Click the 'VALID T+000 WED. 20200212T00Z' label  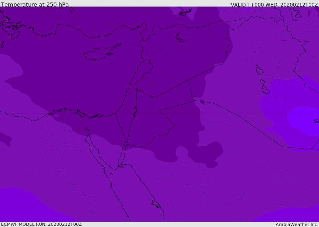pyautogui.click(x=274, y=5)
